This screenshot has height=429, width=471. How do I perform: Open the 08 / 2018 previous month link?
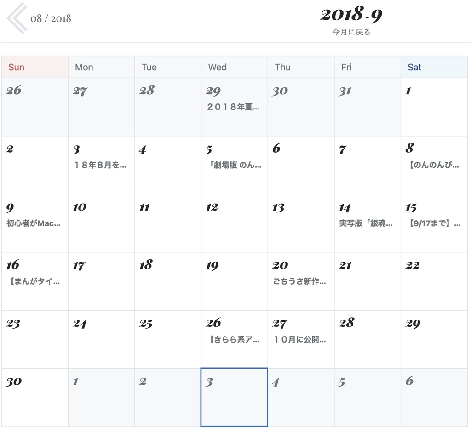pos(51,19)
